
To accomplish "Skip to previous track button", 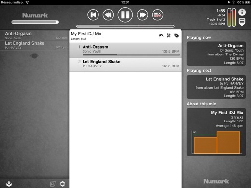I will [93, 15].
